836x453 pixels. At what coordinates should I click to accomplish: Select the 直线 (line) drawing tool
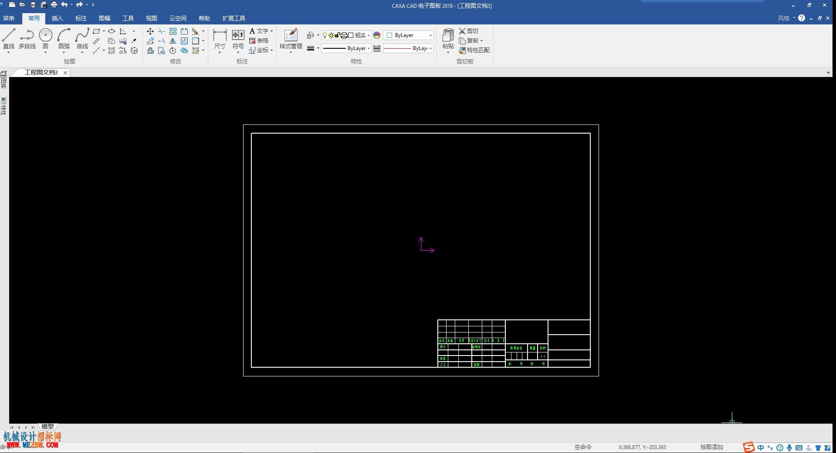pos(9,38)
